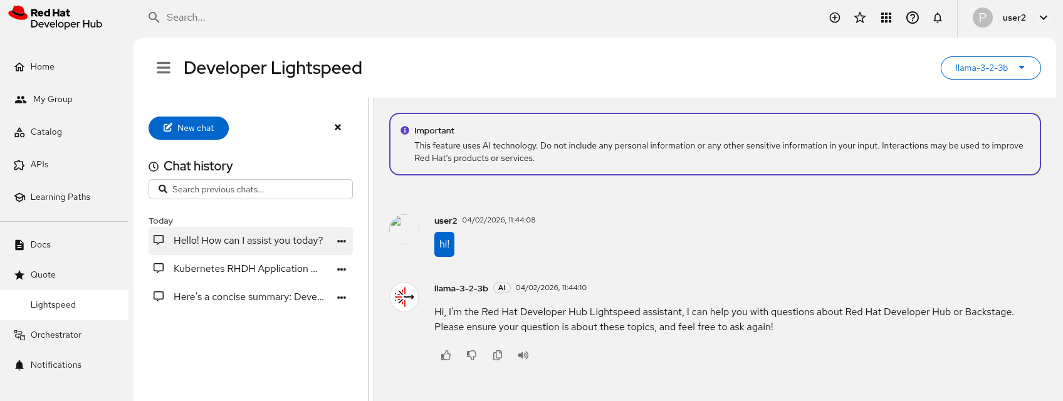Open options for the 'Hello! How can I assist' chat

[342, 241]
